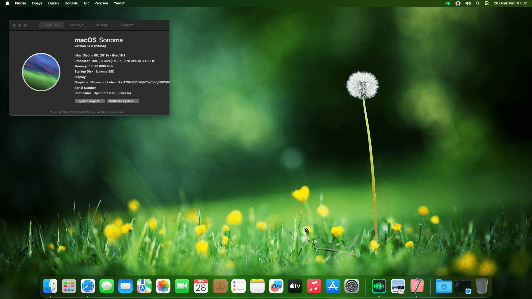Image resolution: width=532 pixels, height=299 pixels.
Task: Launch Apple TV from the dock
Action: [295, 286]
